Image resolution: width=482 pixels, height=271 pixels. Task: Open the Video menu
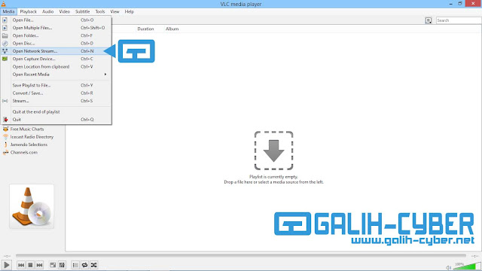coord(65,11)
